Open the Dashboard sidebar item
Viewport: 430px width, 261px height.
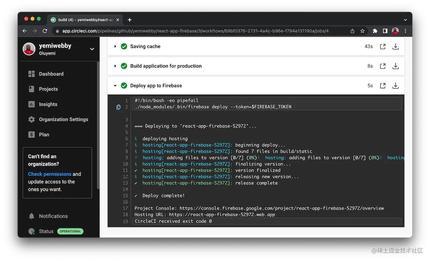point(51,74)
